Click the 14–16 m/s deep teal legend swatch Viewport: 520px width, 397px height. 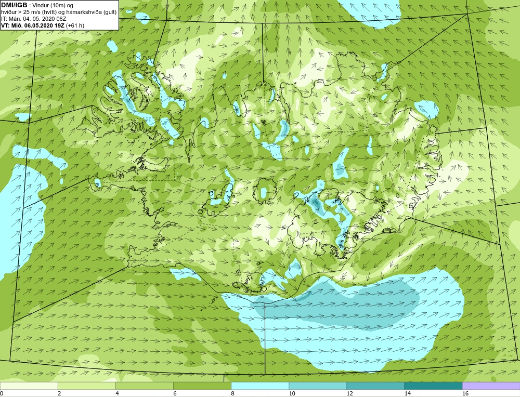pos(433,386)
